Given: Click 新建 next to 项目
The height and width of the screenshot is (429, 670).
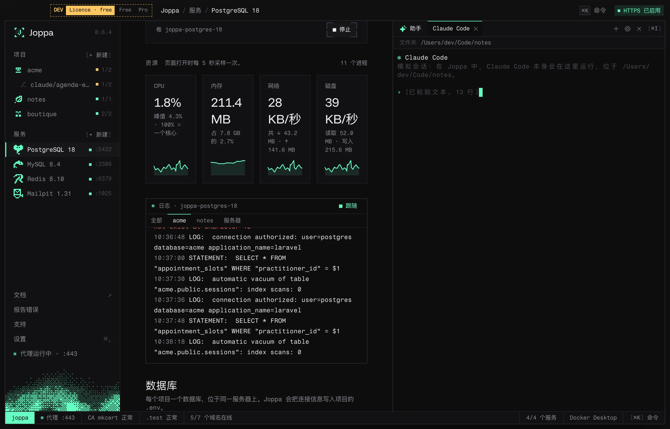Looking at the screenshot, I should coord(99,55).
